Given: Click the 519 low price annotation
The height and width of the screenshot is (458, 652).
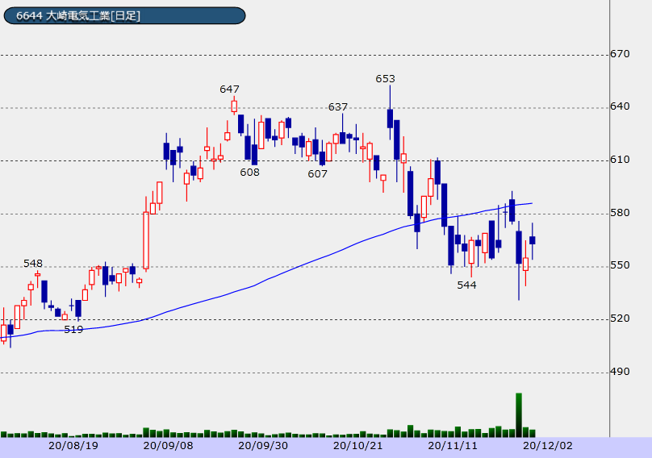Looking at the screenshot, I should pyautogui.click(x=73, y=330).
